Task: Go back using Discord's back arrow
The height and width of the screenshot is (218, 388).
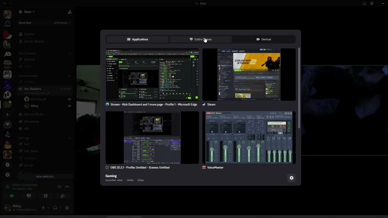Action: [x=4, y=3]
